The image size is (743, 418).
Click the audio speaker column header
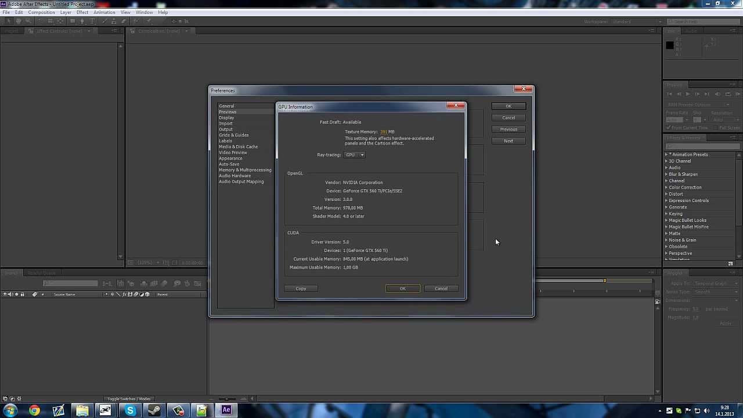(10, 294)
